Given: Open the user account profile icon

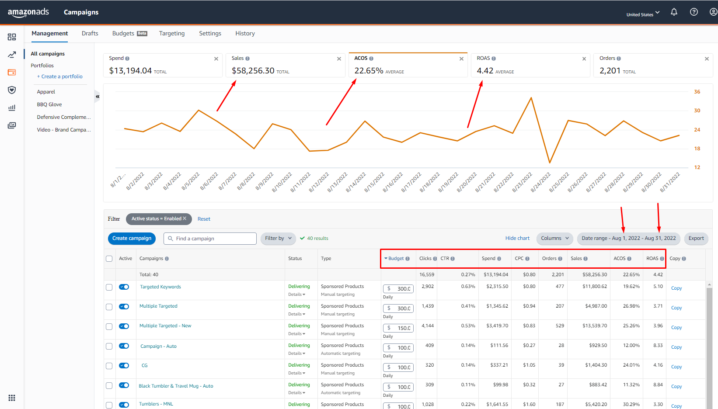Looking at the screenshot, I should coord(713,12).
